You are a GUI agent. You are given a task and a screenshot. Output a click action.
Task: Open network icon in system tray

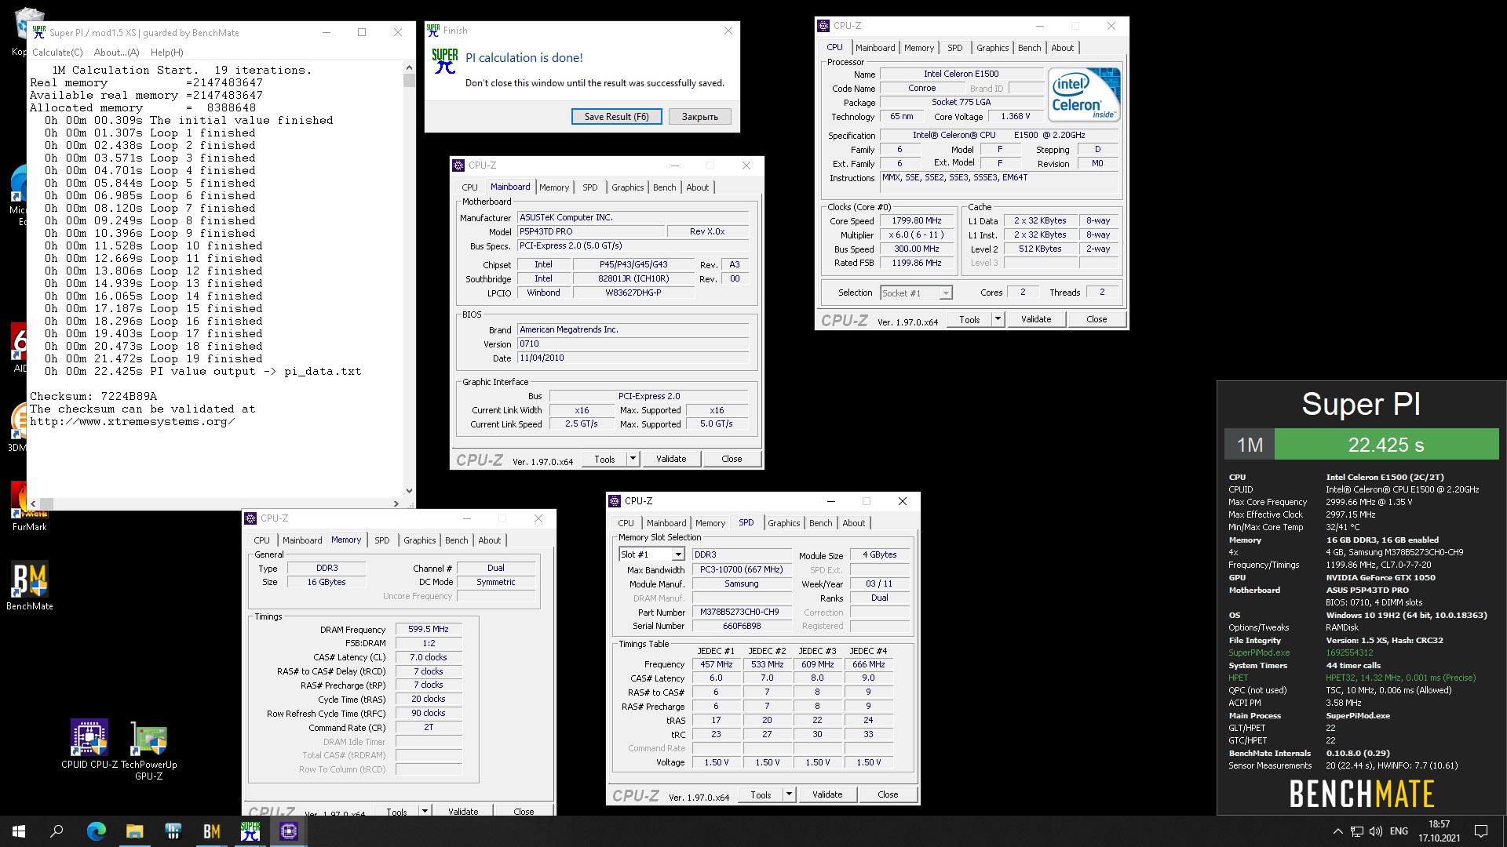point(1356,831)
